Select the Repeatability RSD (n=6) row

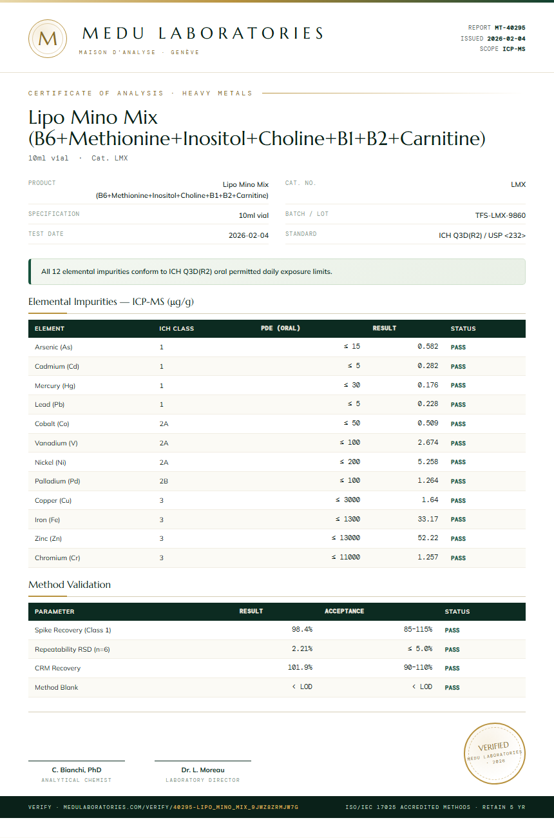tap(277, 649)
